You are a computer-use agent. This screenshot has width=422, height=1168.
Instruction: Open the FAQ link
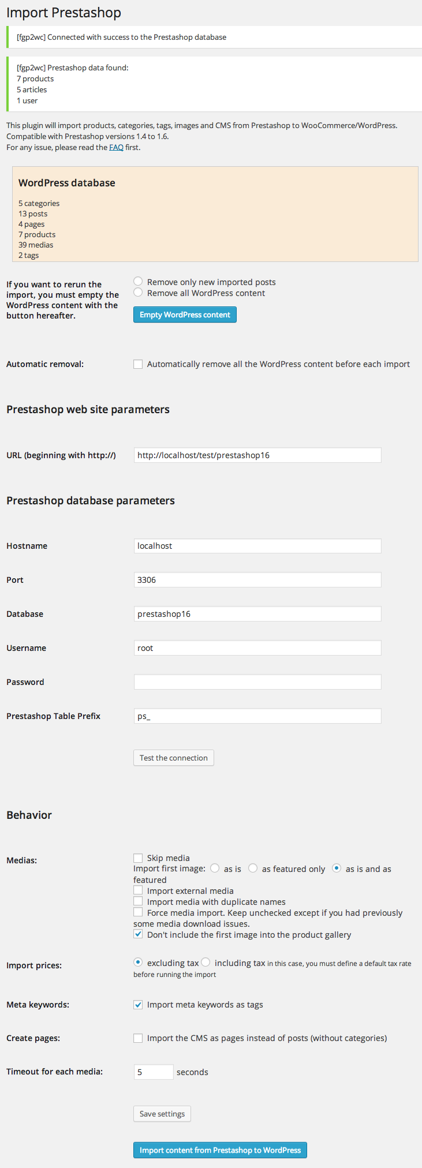click(116, 147)
